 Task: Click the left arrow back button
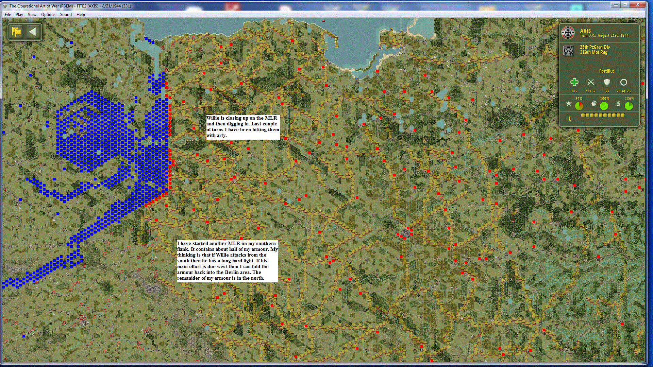coord(33,32)
